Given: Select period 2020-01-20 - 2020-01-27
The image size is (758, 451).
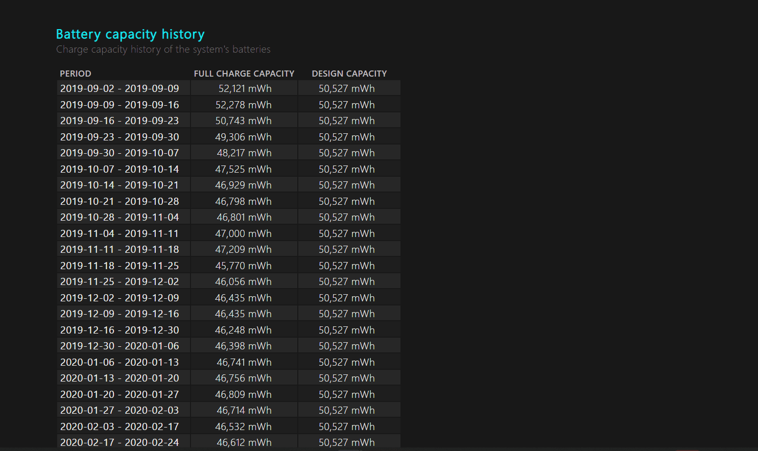Looking at the screenshot, I should pyautogui.click(x=120, y=394).
